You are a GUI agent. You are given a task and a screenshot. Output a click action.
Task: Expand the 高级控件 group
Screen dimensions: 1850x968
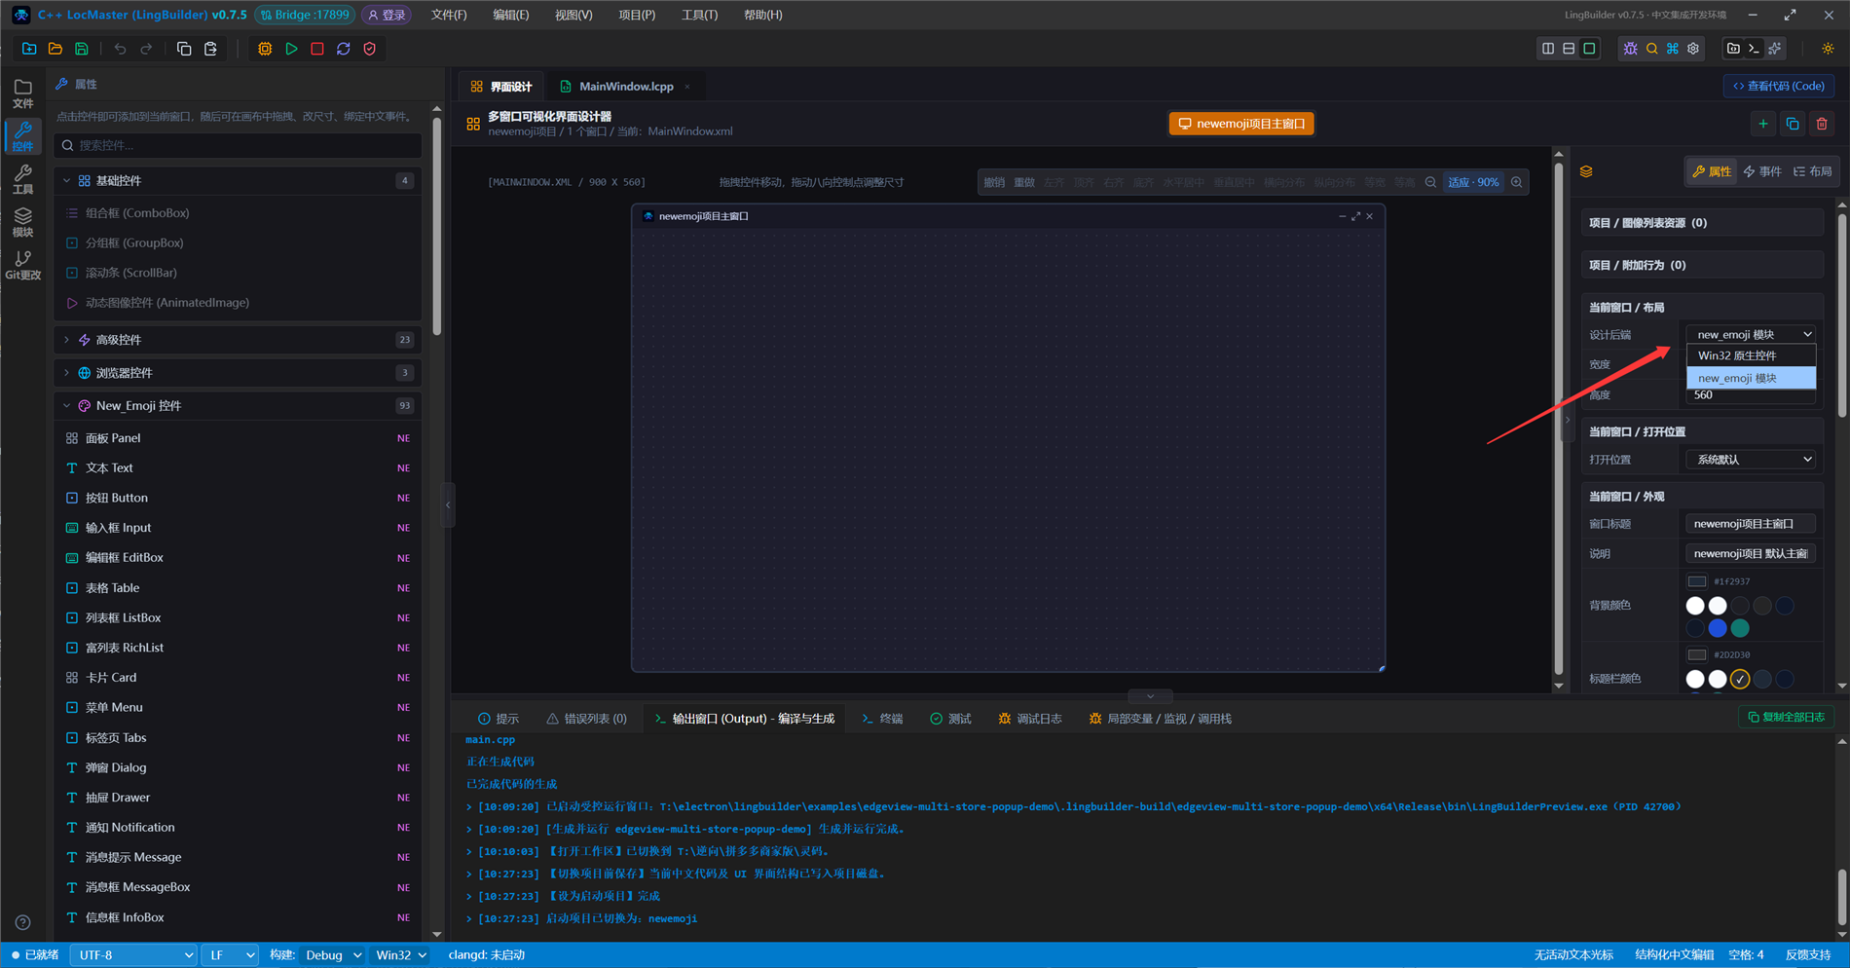(x=238, y=340)
